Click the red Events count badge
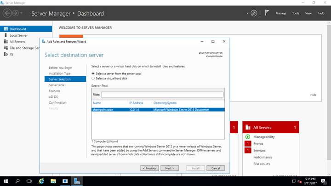The width and height of the screenshot is (331, 186). pos(248,144)
